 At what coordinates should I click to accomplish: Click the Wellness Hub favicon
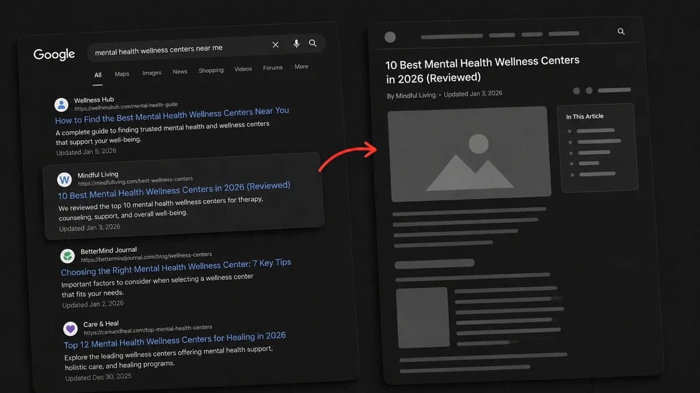pos(61,105)
